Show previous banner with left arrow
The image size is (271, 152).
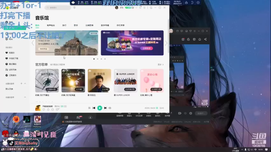coord(33,43)
